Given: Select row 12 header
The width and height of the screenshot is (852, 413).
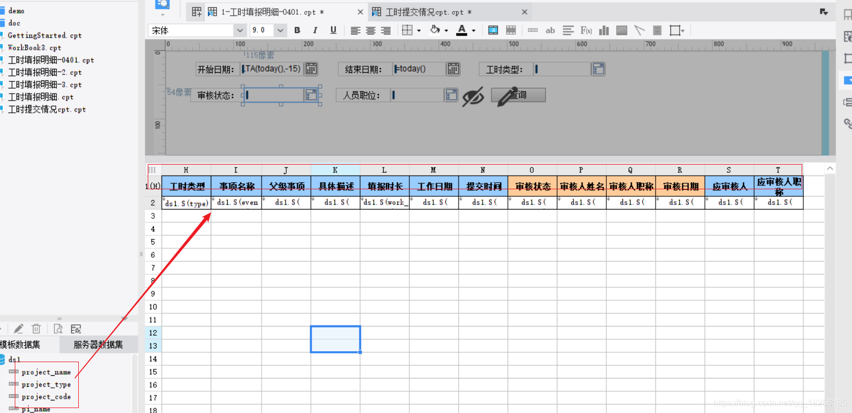Looking at the screenshot, I should coord(154,333).
